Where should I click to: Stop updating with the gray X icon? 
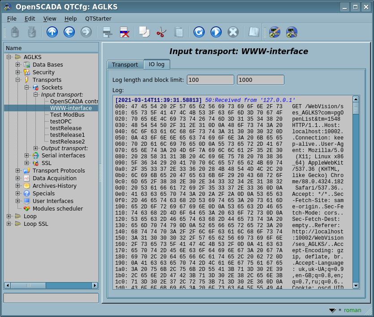(x=233, y=32)
